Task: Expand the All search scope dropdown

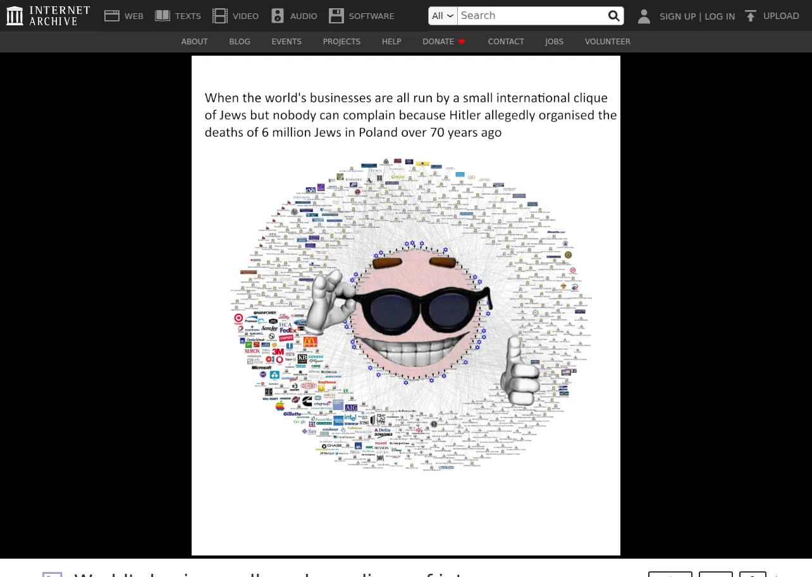Action: tap(443, 16)
